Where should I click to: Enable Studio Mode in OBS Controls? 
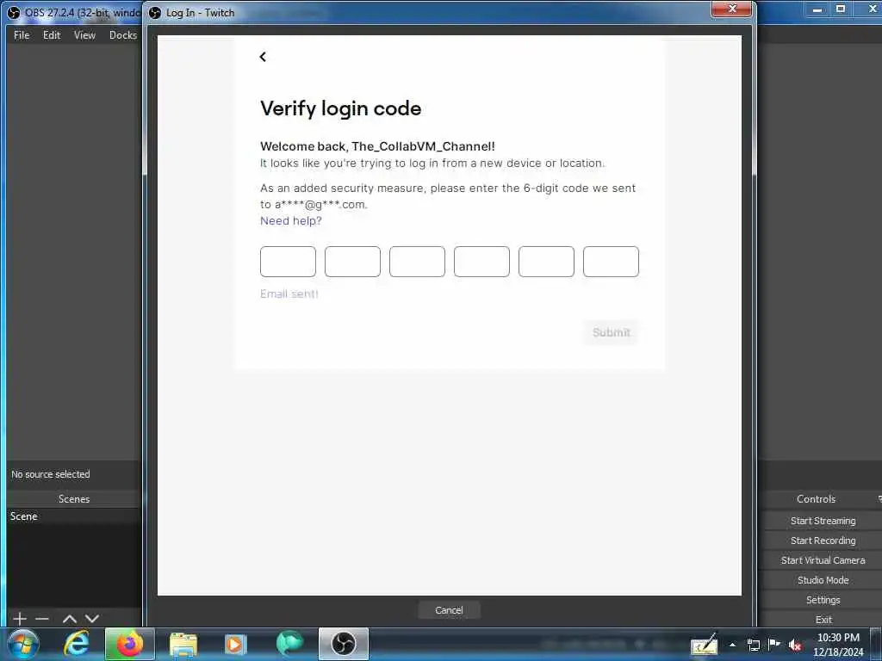(x=823, y=579)
